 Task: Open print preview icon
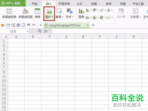click(x=23, y=25)
